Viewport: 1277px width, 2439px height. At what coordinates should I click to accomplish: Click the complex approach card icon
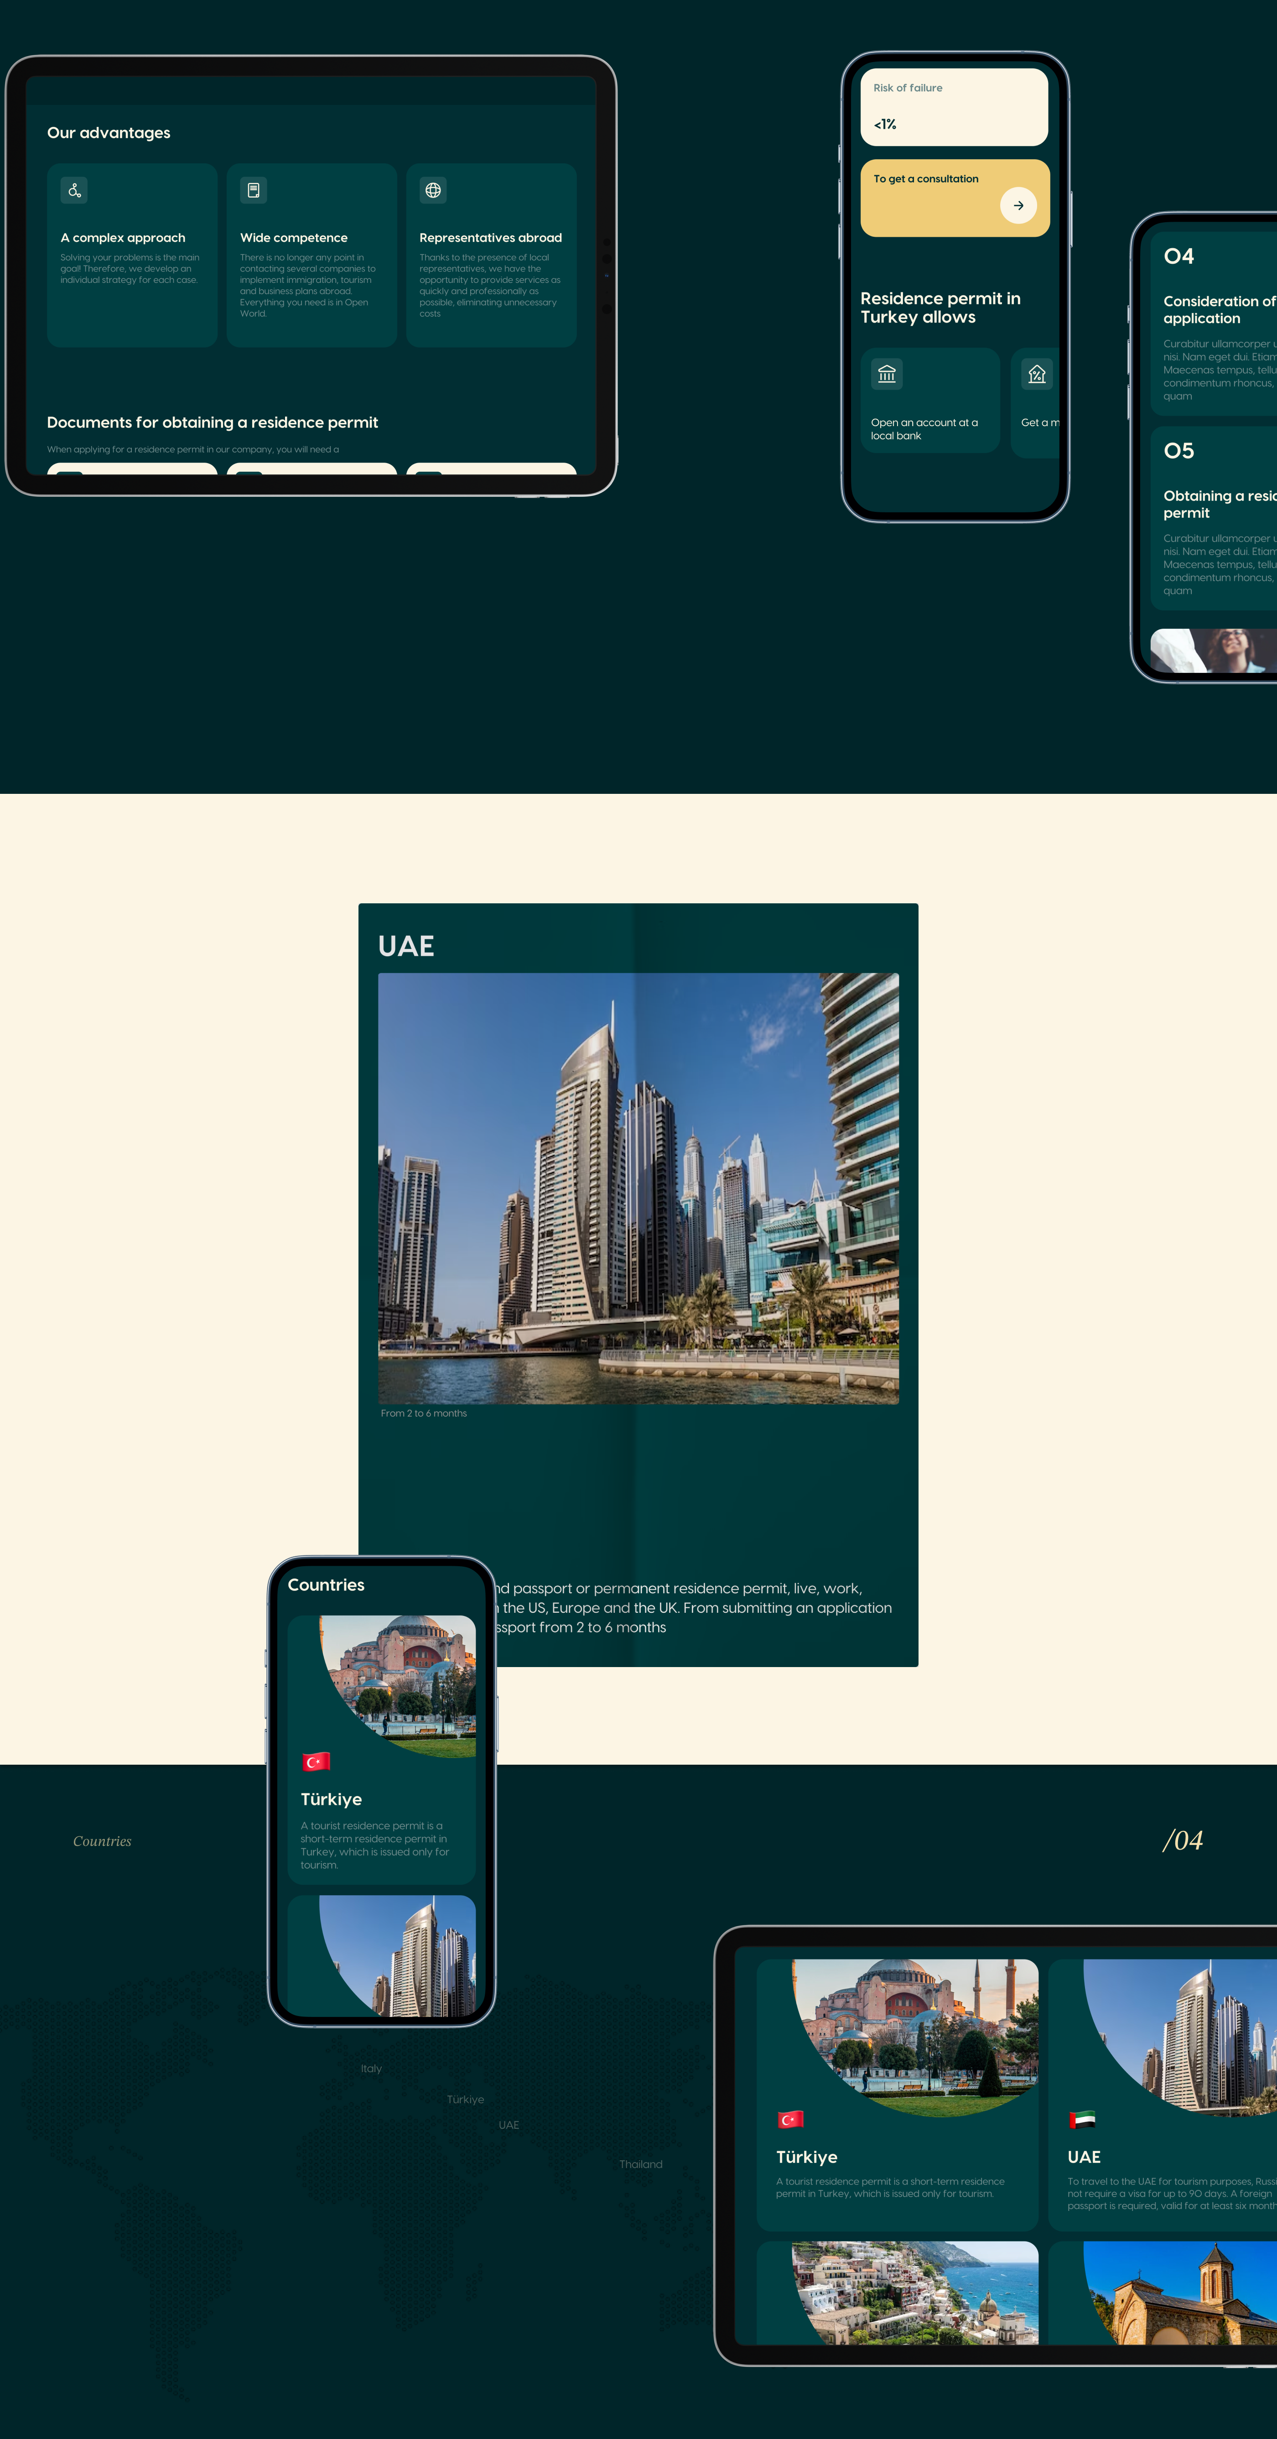point(74,190)
